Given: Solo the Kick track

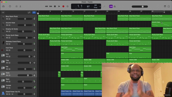Looking at the screenshot, I should pos(9,57).
